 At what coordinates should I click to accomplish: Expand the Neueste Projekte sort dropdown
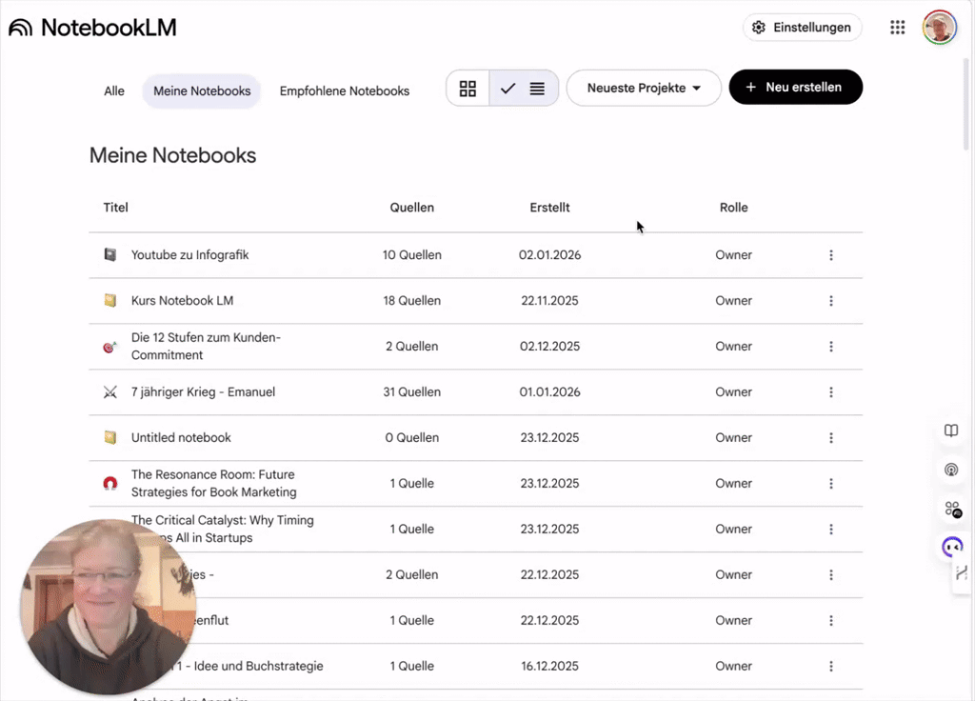(x=644, y=88)
